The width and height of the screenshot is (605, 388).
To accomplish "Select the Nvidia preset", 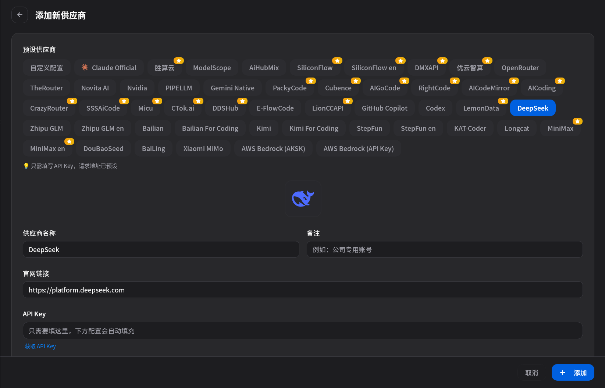I will (137, 88).
